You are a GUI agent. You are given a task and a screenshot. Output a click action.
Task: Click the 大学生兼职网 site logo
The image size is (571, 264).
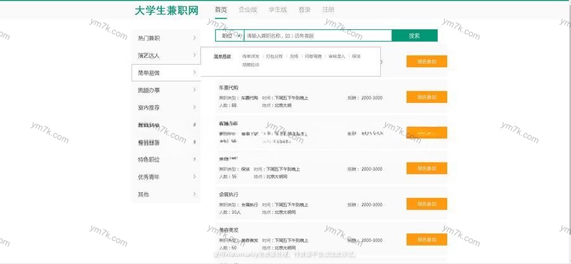point(166,10)
